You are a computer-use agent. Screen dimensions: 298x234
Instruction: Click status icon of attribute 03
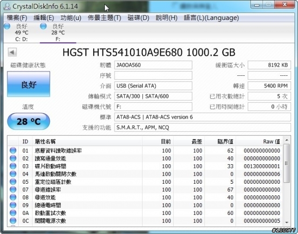point(13,166)
